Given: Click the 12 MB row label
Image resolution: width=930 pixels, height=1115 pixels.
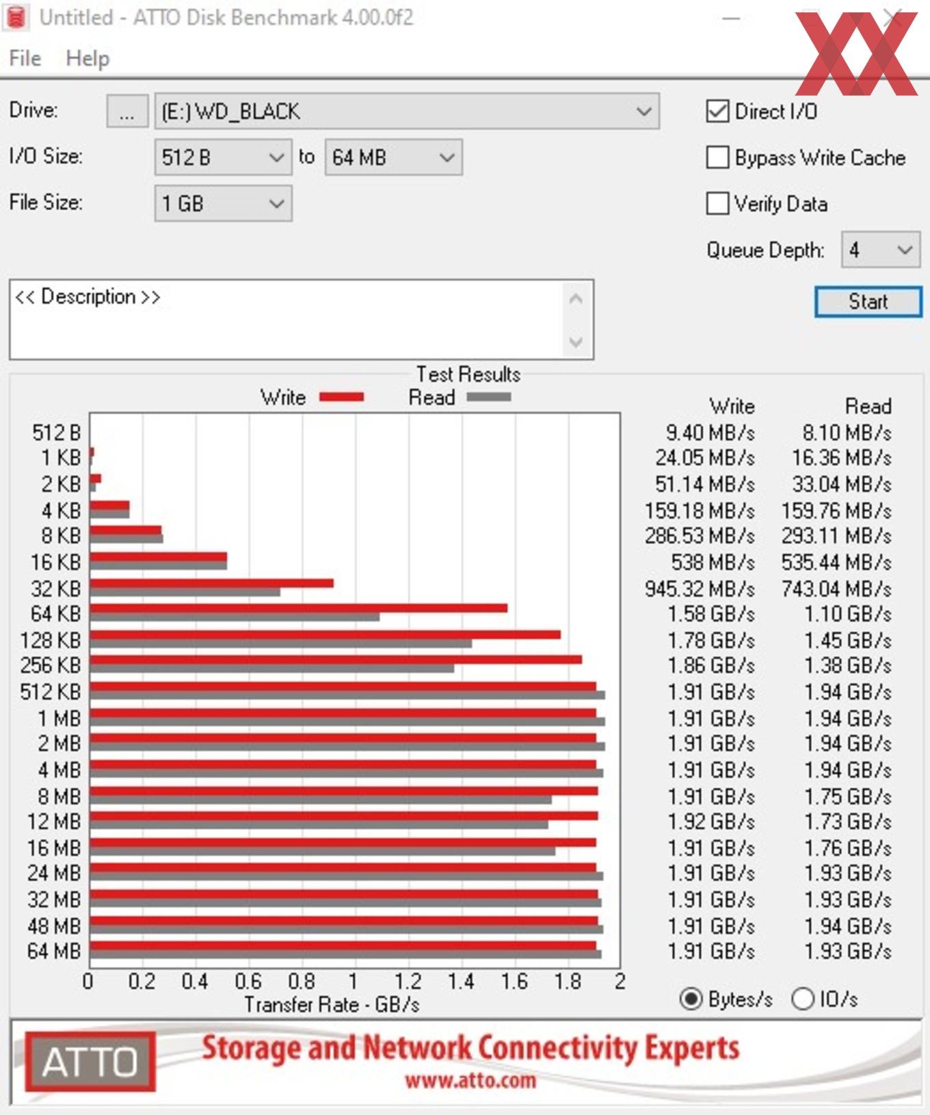Looking at the screenshot, I should (x=54, y=822).
